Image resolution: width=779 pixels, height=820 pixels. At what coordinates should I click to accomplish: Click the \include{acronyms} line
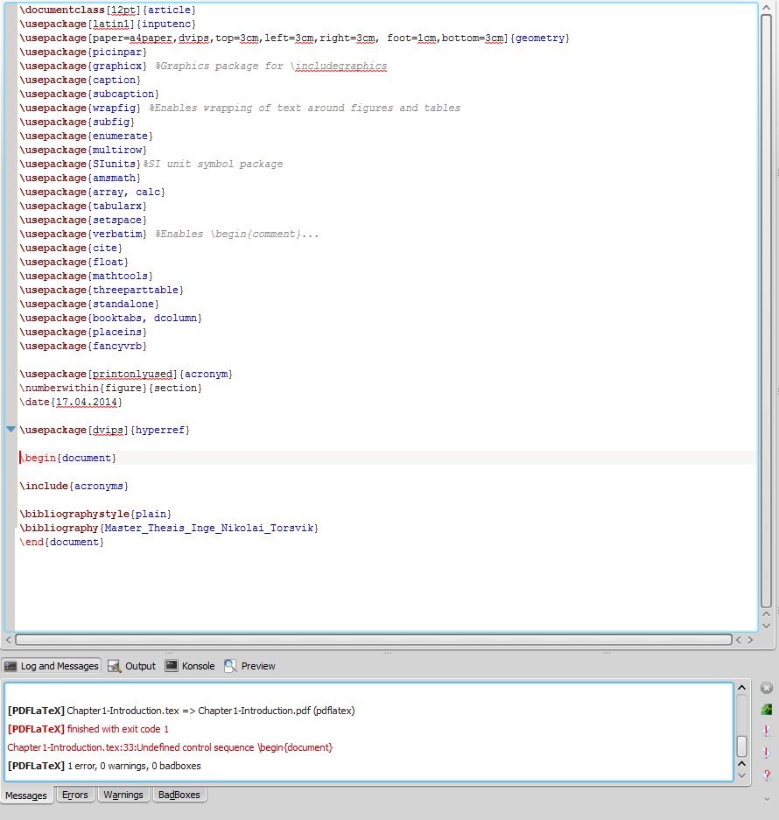coord(74,486)
